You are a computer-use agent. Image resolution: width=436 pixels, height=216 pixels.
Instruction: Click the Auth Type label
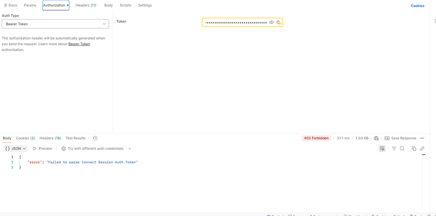point(10,16)
